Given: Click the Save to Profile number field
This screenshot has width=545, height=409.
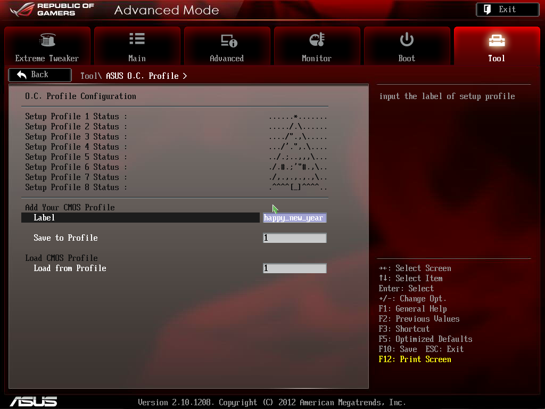Looking at the screenshot, I should [x=295, y=238].
